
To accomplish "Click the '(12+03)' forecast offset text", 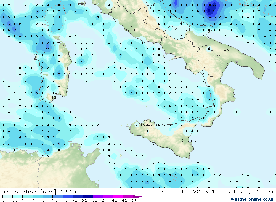I will [x=261, y=192].
